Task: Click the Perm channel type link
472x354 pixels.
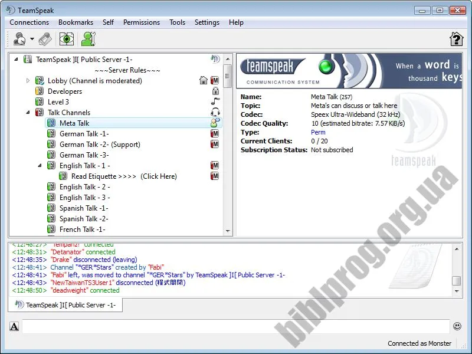Action: [x=318, y=132]
